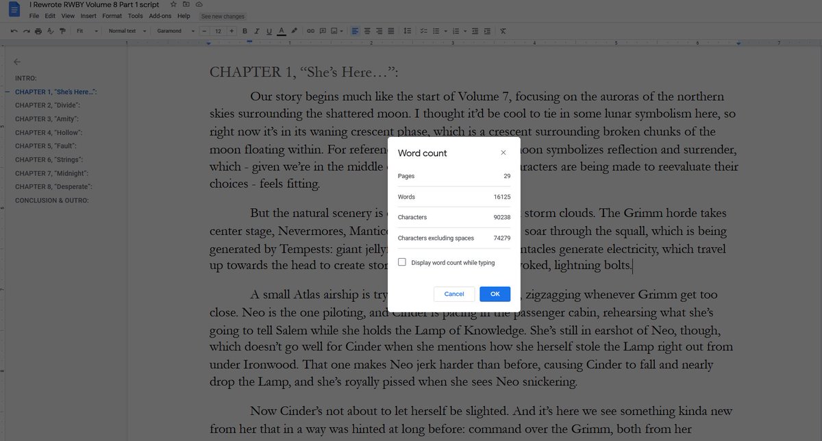Go to CONCLUSION & OUTRO outline entry
Viewport: 822px width, 441px height.
(52, 200)
